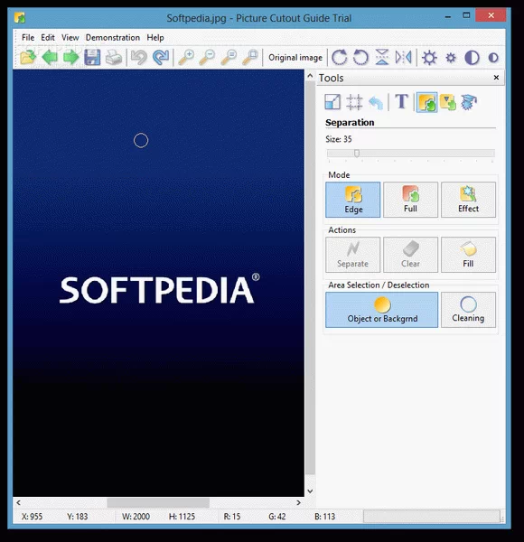Print the image using printer icon

coord(114,58)
